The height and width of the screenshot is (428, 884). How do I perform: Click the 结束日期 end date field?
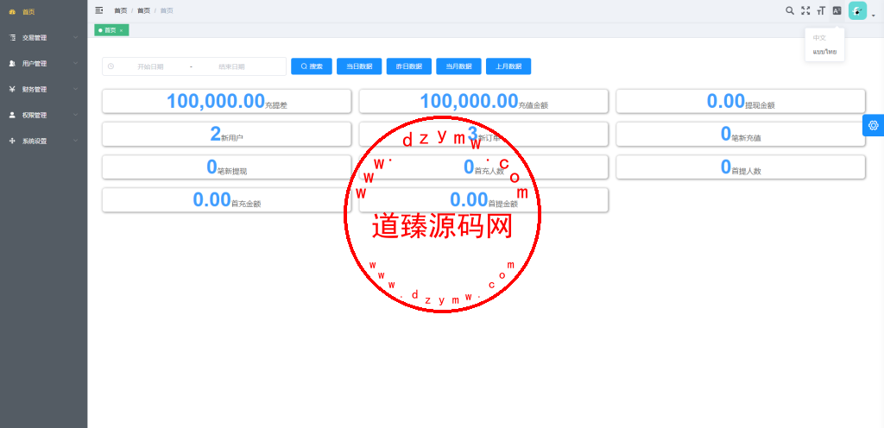click(x=231, y=66)
